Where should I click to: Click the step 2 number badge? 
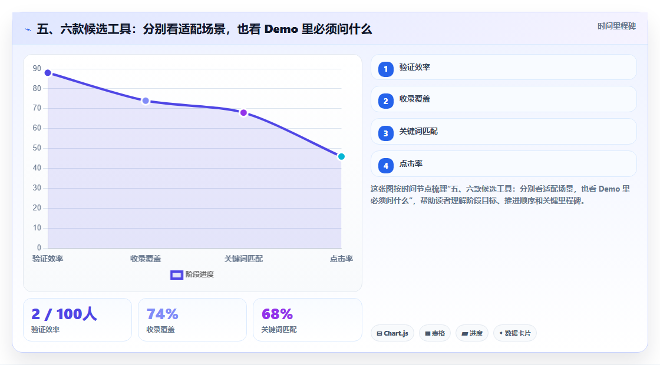(385, 101)
